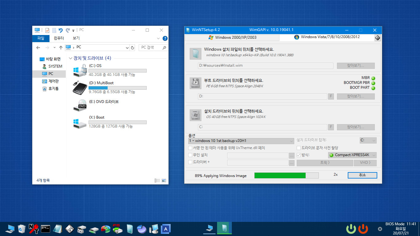Select the (D:) MultiBoot drive
Image resolution: width=420 pixels, height=236 pixels.
tap(110, 88)
